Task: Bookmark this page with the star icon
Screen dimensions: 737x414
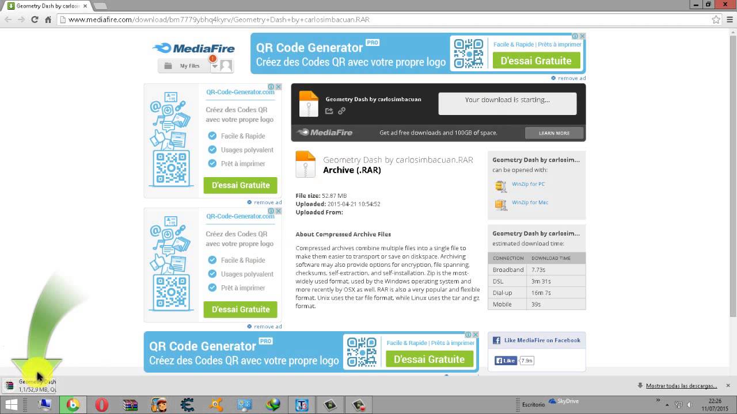Action: (716, 20)
